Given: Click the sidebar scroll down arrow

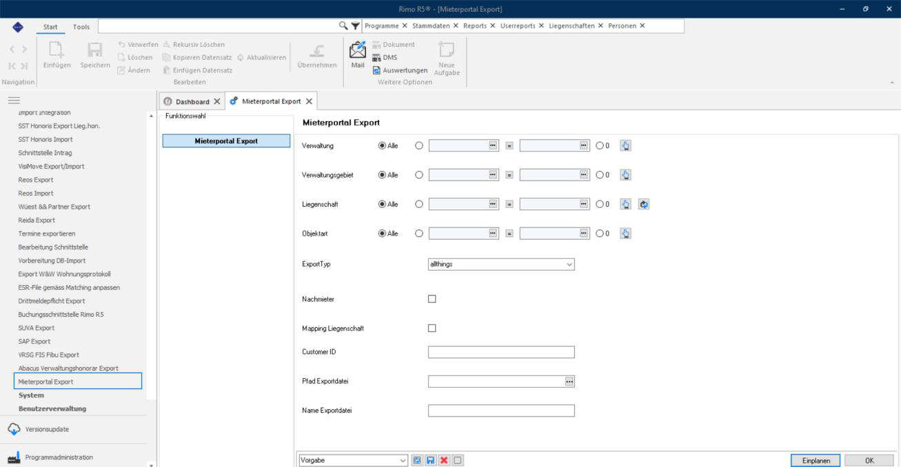Looking at the screenshot, I should click(x=152, y=464).
